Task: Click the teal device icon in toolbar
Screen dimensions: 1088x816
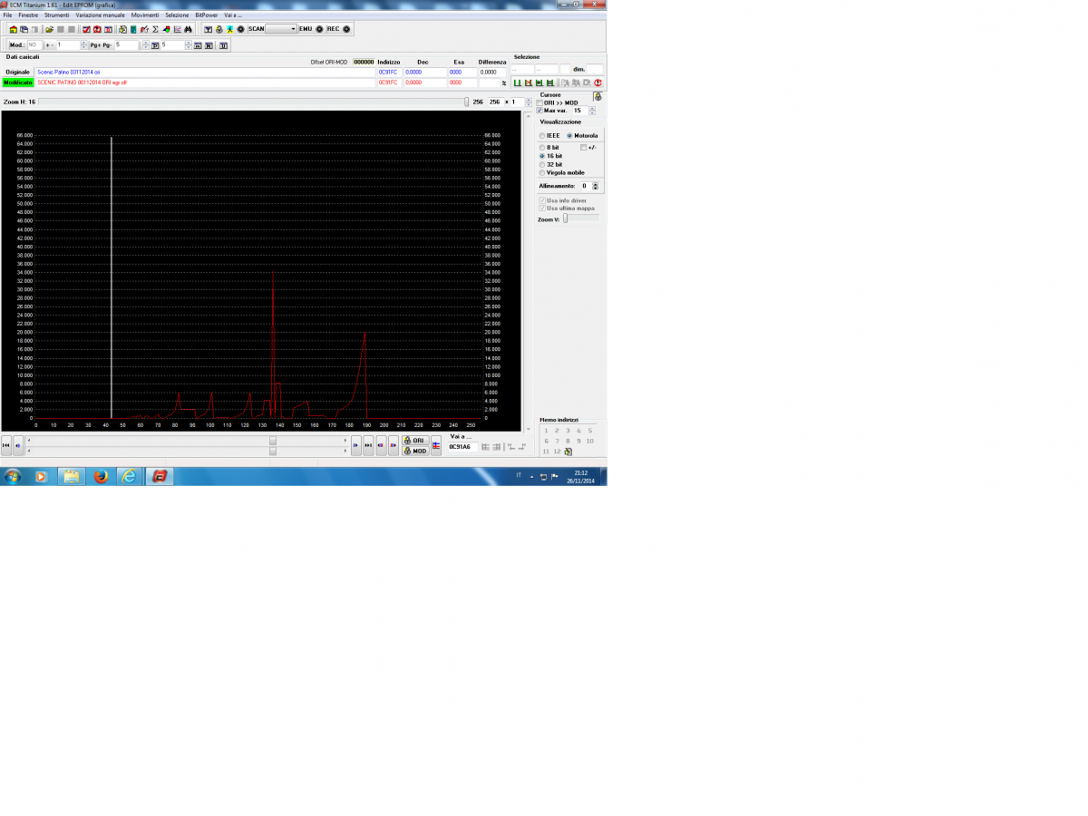Action: [133, 29]
